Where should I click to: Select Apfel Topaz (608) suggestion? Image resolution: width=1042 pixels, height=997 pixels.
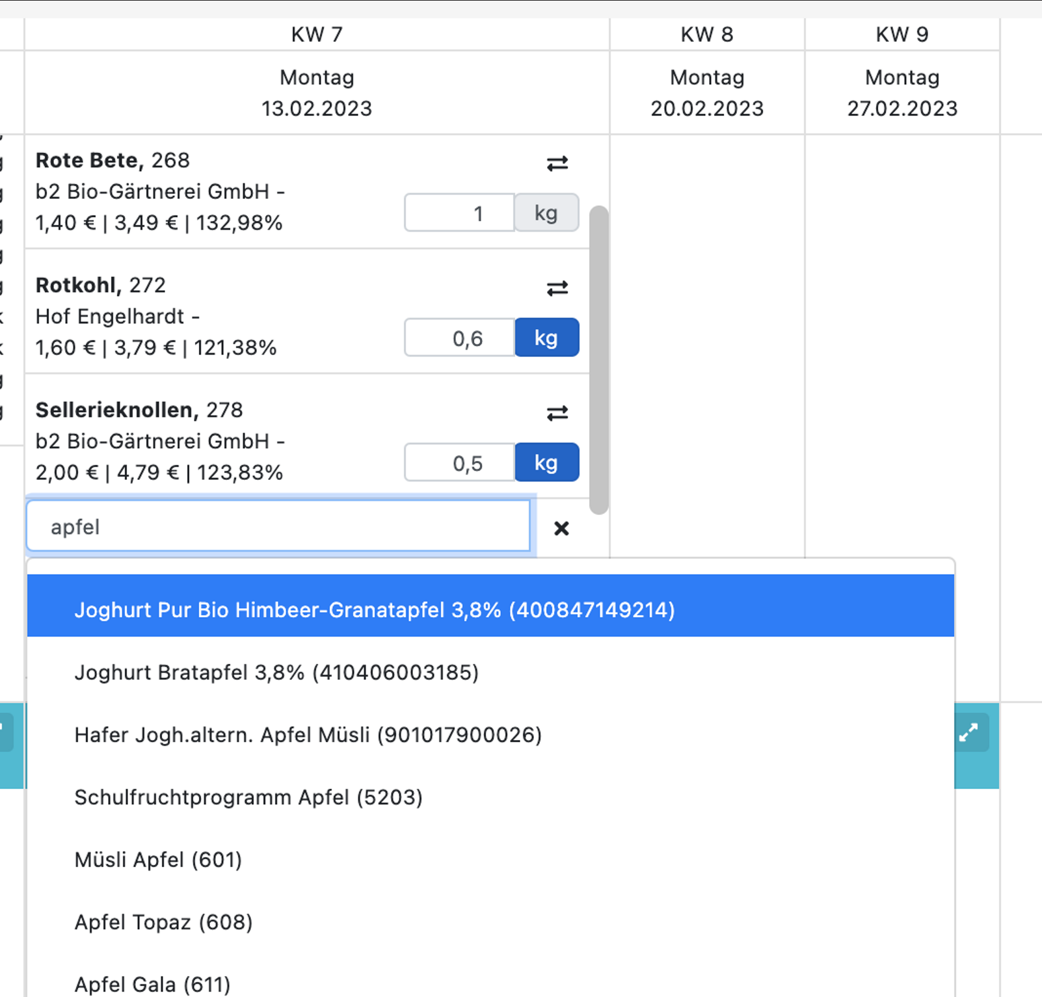point(163,922)
